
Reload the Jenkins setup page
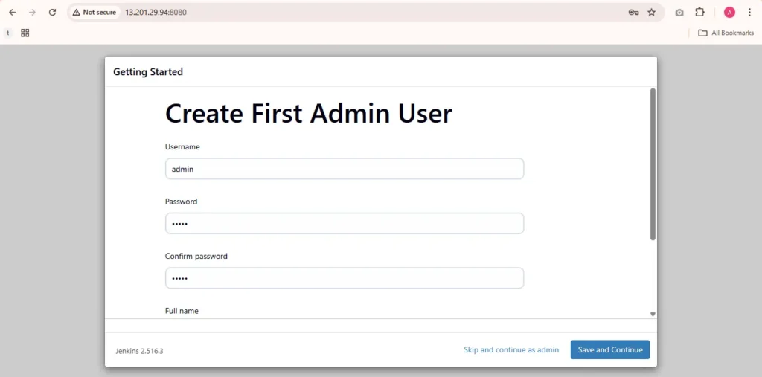tap(52, 13)
